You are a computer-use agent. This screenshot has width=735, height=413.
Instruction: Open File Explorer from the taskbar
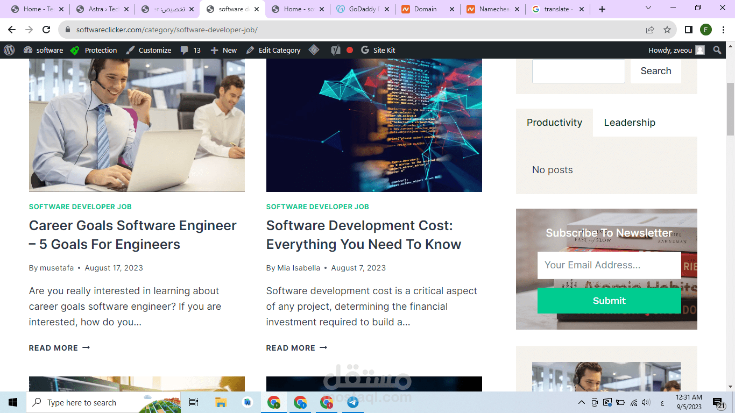(221, 402)
